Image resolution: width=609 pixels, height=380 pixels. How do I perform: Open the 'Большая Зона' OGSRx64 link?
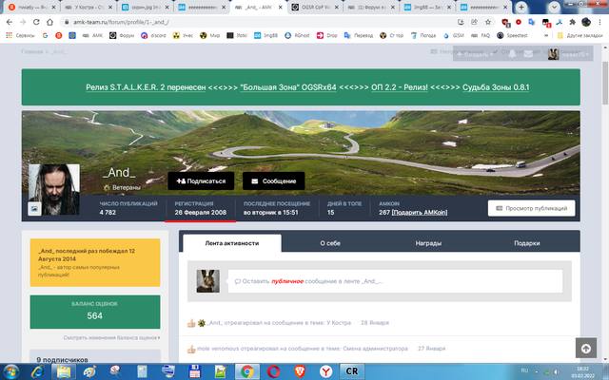pos(288,87)
